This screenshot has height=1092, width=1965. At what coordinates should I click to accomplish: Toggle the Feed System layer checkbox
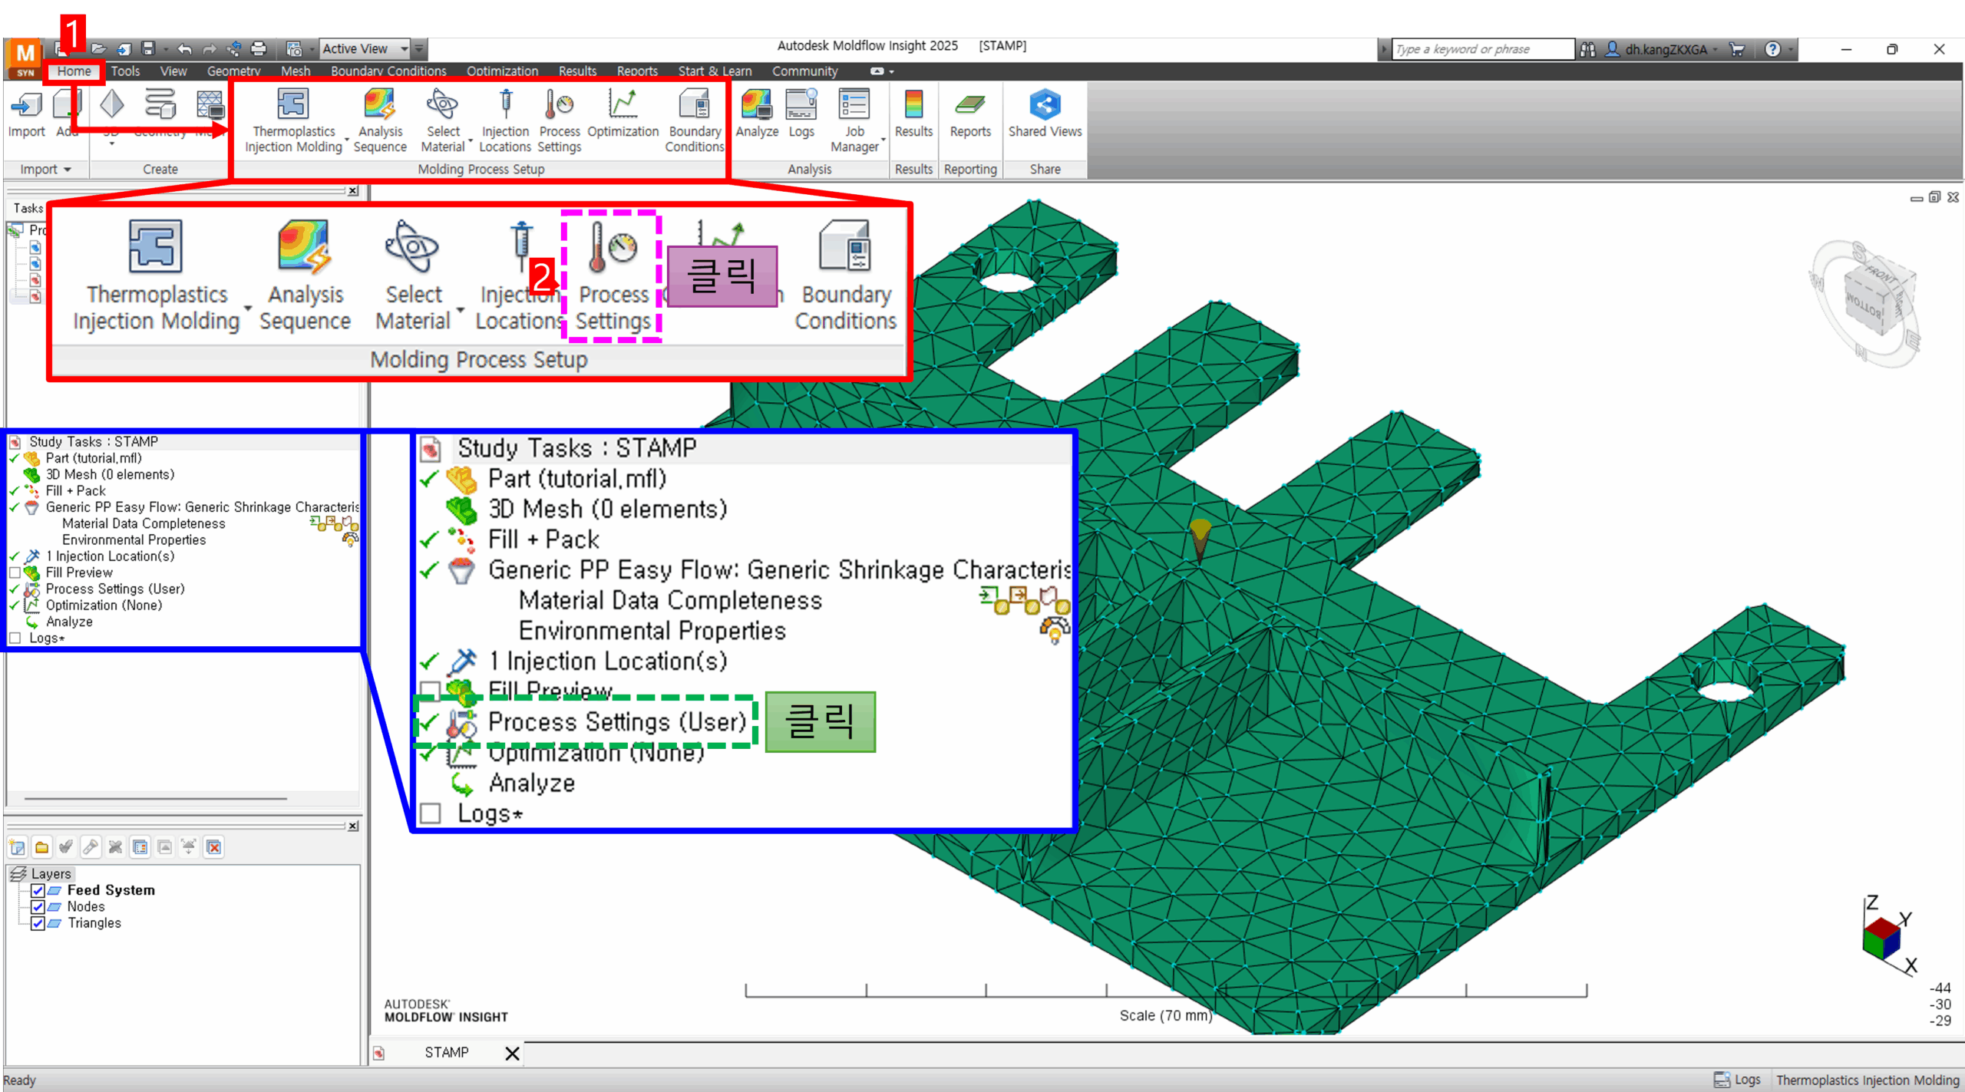tap(38, 890)
